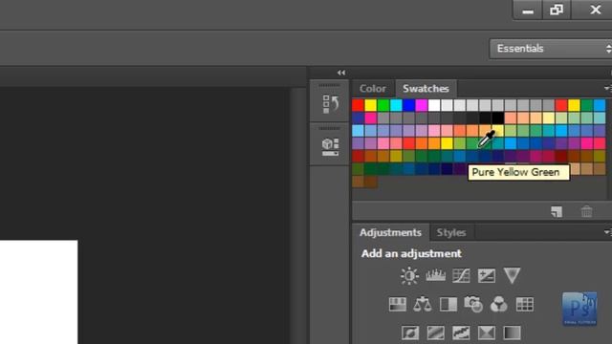Open the Swatches panel flyout menu

pos(607,89)
